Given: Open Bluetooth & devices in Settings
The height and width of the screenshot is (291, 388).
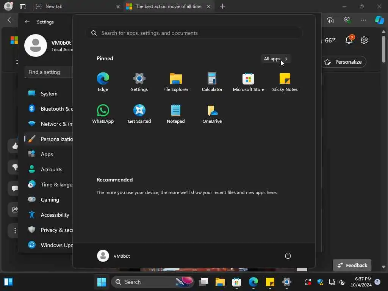Looking at the screenshot, I should pos(48,109).
